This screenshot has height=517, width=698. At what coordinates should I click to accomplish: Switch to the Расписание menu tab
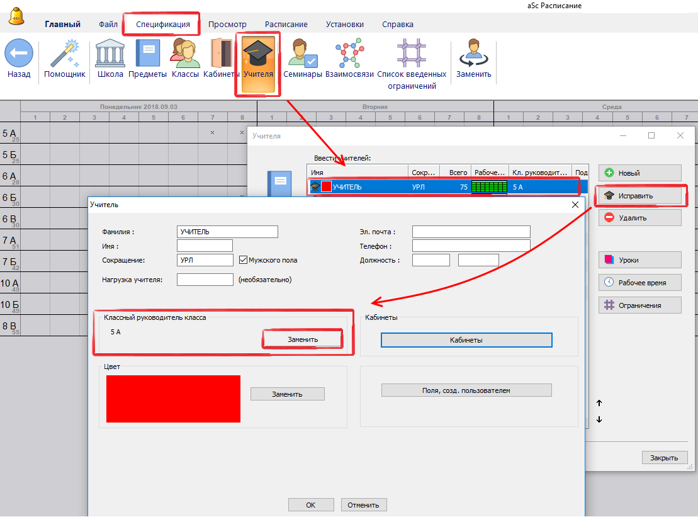286,25
